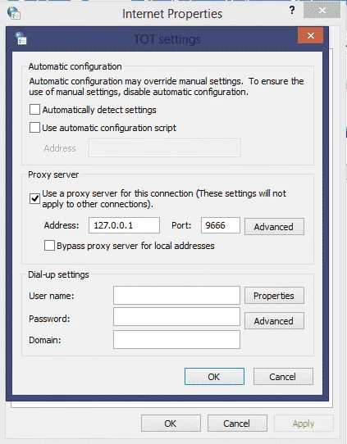This screenshot has height=444, width=347.
Task: Click the TOT settings dialog icon
Action: click(21, 39)
